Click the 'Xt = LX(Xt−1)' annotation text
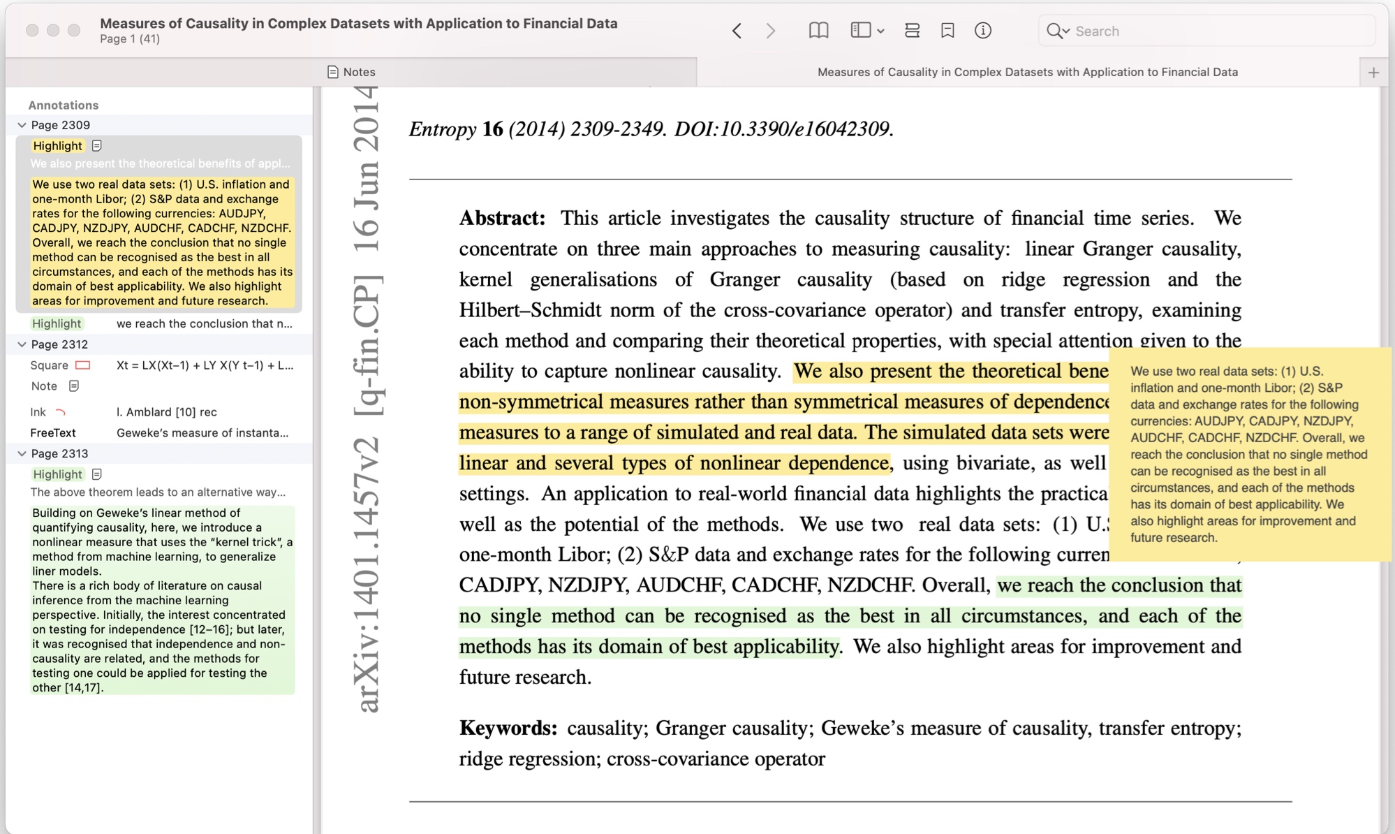This screenshot has width=1395, height=834. coord(205,365)
